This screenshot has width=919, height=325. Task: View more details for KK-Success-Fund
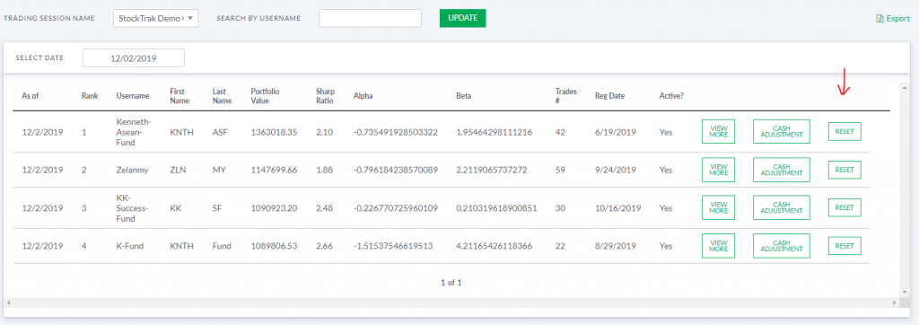[x=718, y=207]
